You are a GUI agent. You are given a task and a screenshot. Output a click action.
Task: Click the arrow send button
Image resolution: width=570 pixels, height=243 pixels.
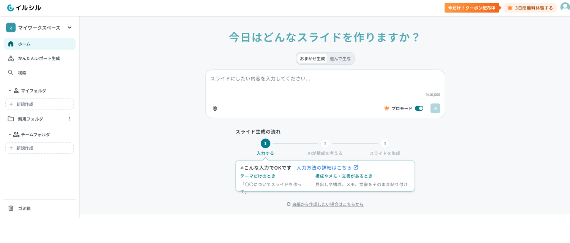[x=435, y=108]
